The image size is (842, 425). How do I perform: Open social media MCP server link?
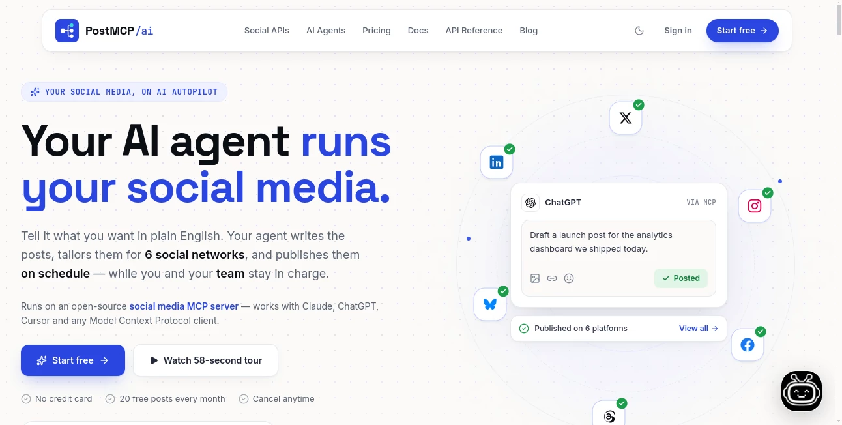(x=184, y=306)
